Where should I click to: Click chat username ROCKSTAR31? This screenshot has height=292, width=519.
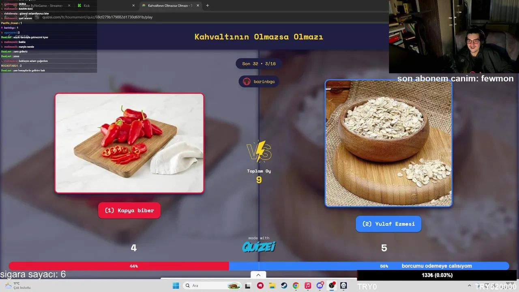pos(9,66)
